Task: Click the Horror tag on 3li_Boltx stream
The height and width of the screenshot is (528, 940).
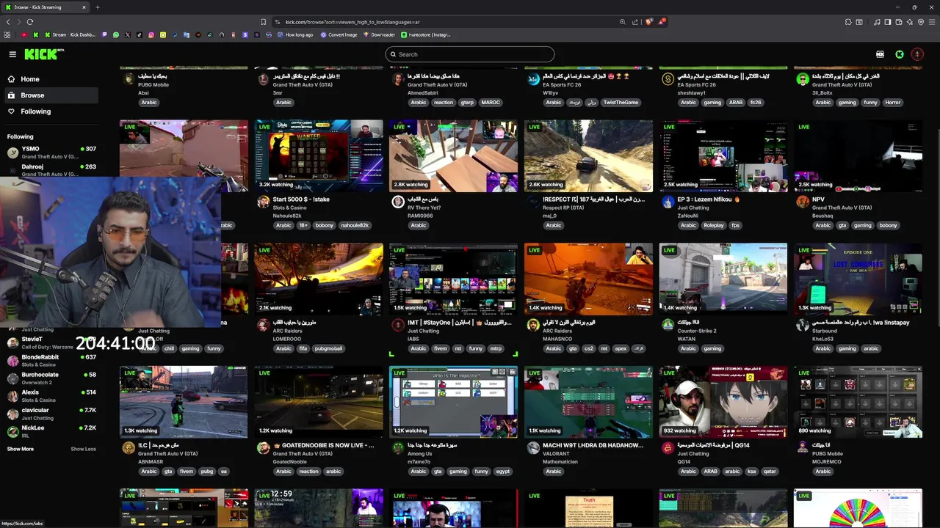Action: [893, 103]
